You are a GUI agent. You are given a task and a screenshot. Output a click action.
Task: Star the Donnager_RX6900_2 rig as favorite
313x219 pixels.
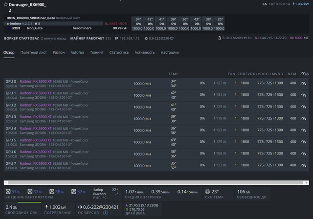click(x=6, y=4)
